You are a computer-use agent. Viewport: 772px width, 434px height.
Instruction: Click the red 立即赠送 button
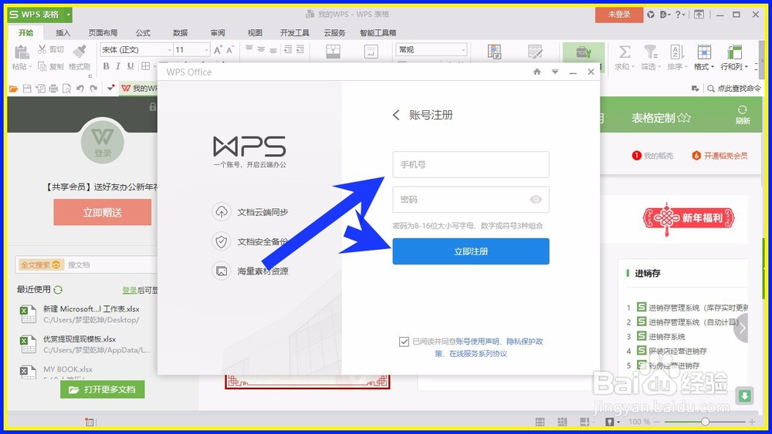[x=103, y=212]
